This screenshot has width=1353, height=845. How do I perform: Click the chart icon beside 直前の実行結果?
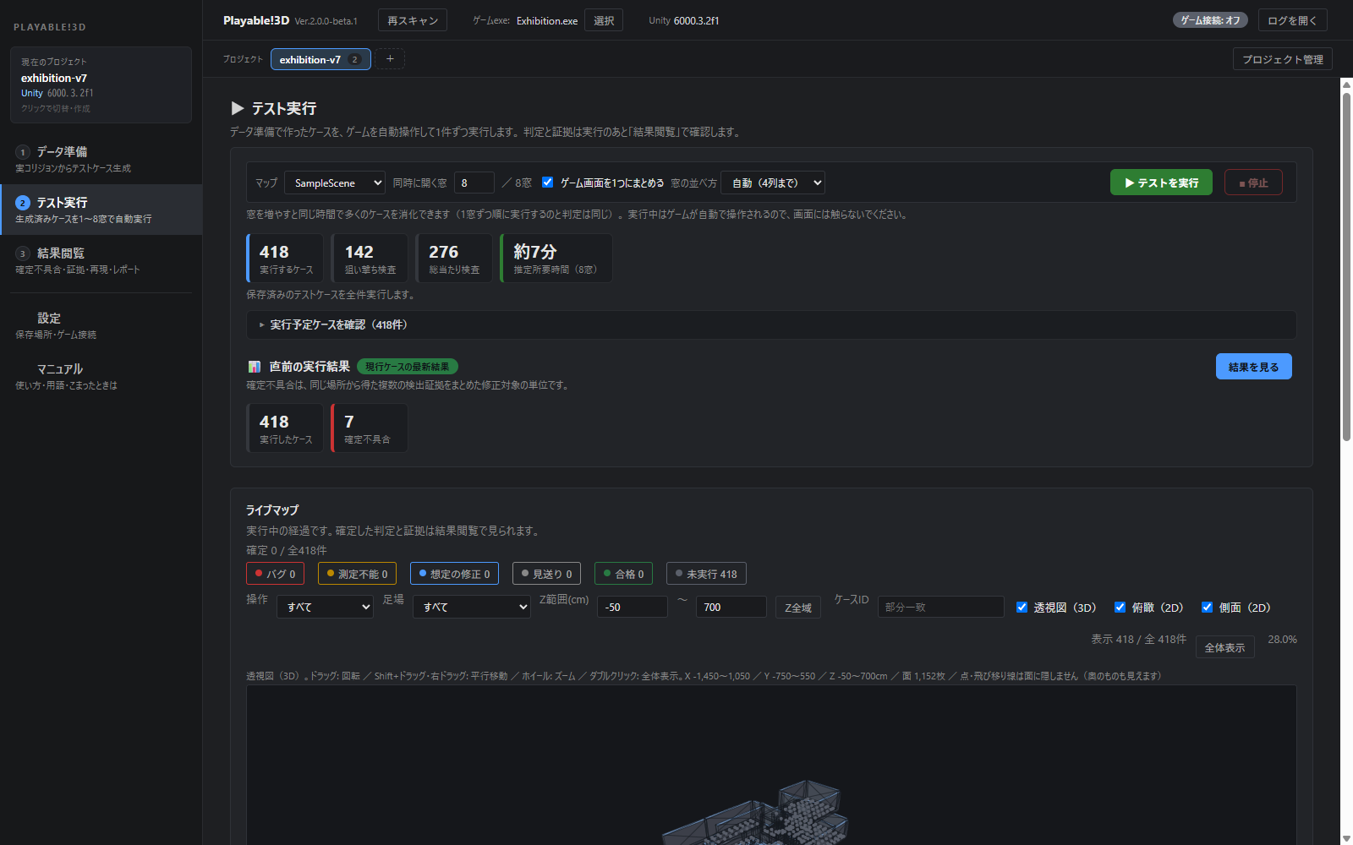tap(255, 367)
